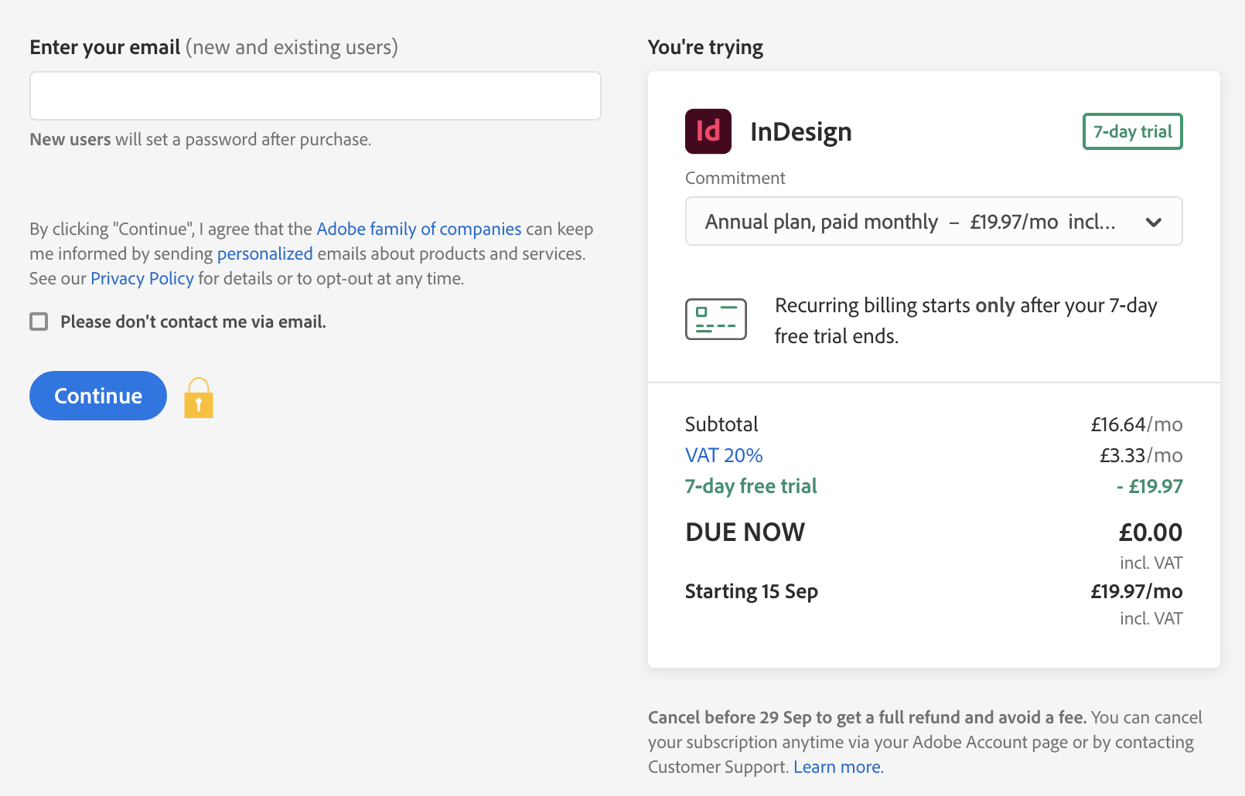Focus the email address input field

315,96
